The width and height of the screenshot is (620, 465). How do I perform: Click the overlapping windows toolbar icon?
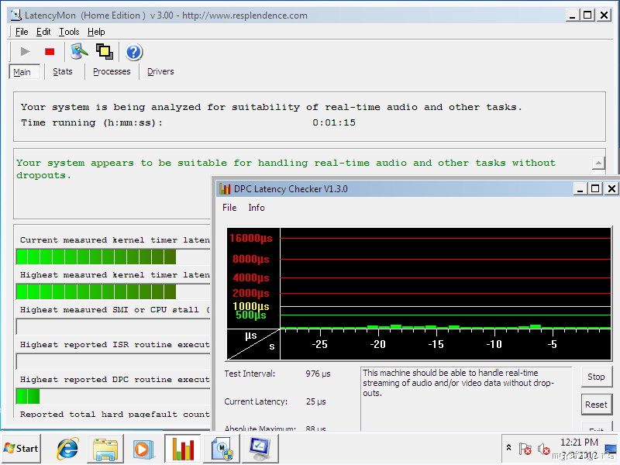105,51
